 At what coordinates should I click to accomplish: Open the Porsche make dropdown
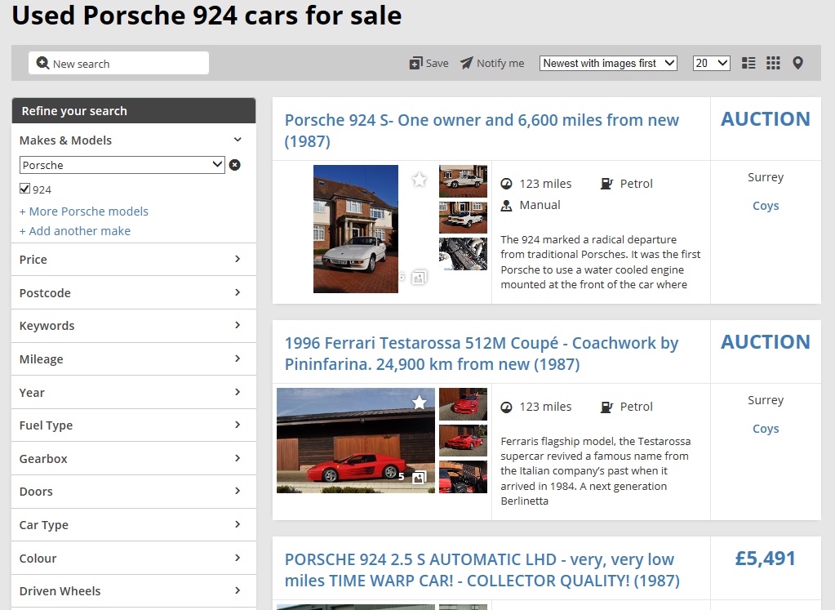click(x=122, y=165)
